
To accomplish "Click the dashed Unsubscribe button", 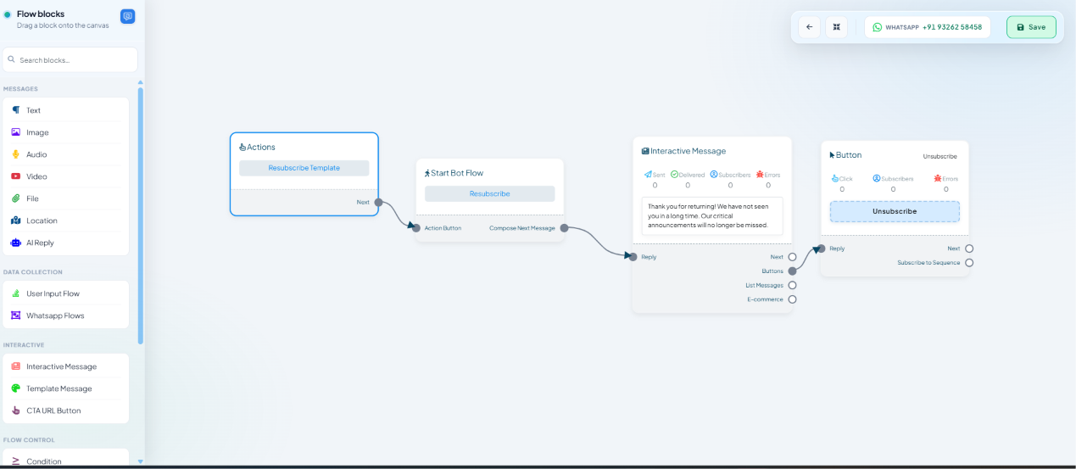I will (895, 211).
